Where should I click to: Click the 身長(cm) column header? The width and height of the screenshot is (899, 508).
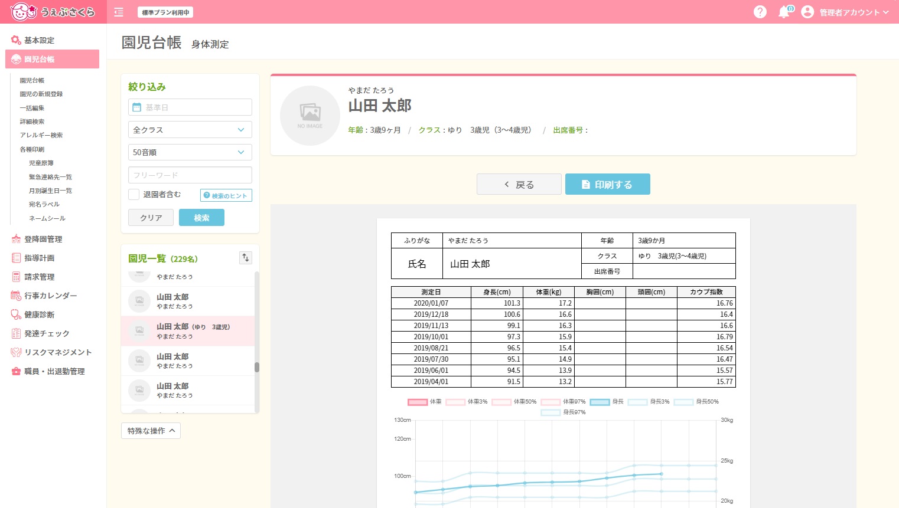(497, 292)
